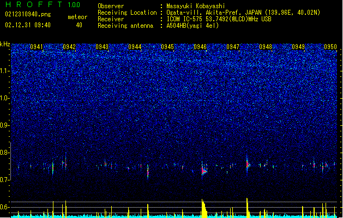Viewport: 343px width, 218px height.
Task: Click the 0948 time marker
Action: coord(266,47)
